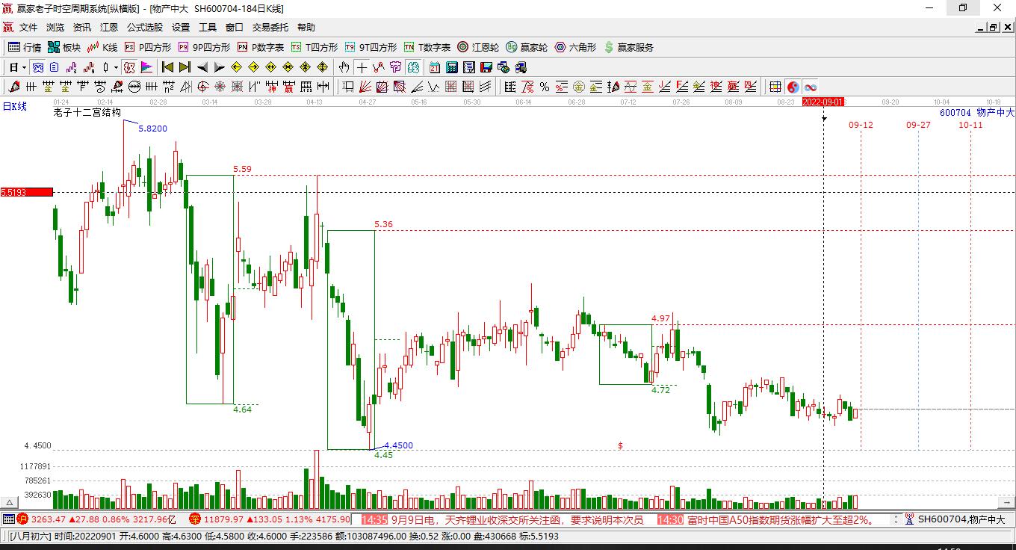Click the 3263.47 index quote in the status bar
1016x550 pixels.
click(x=48, y=519)
